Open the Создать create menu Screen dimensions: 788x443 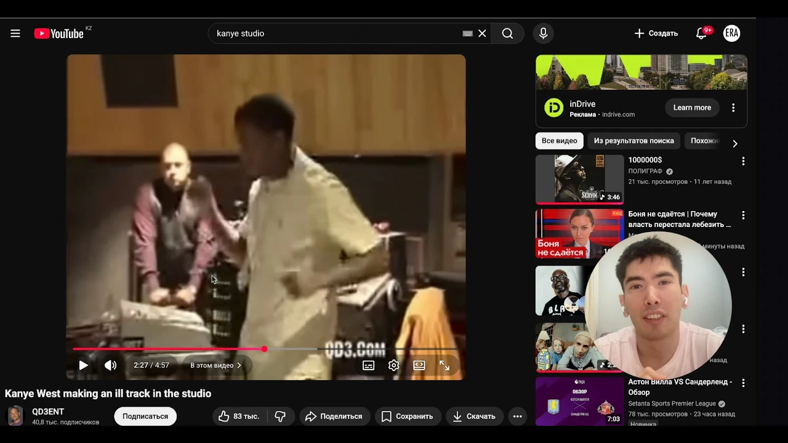click(656, 33)
